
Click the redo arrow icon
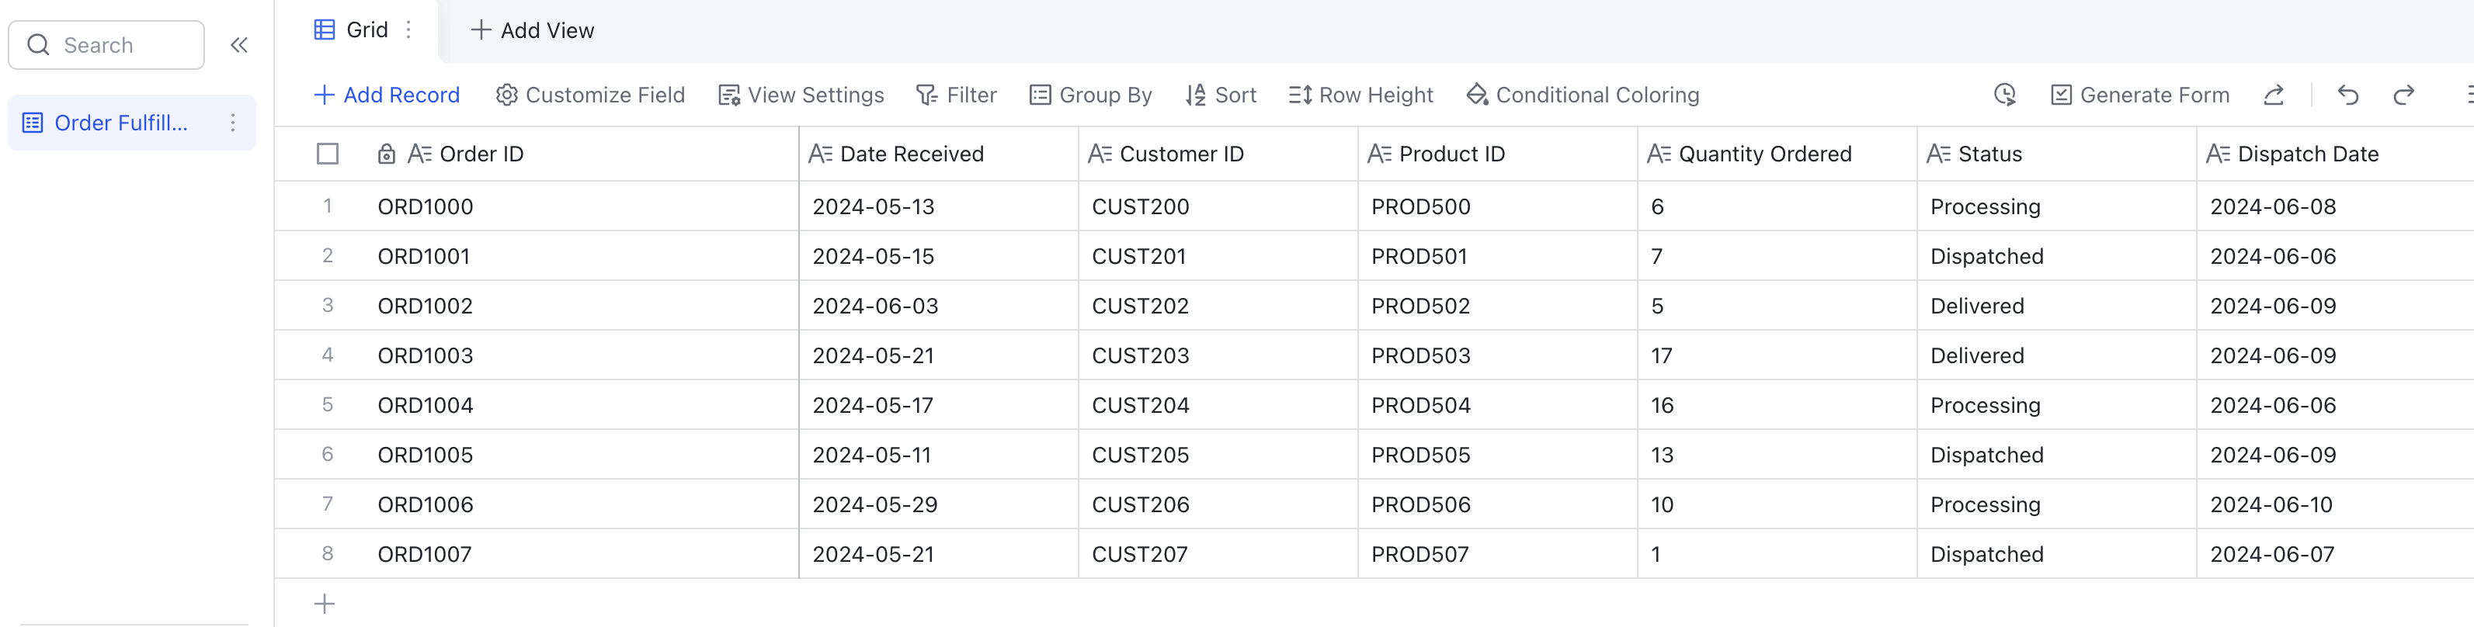tap(2403, 95)
